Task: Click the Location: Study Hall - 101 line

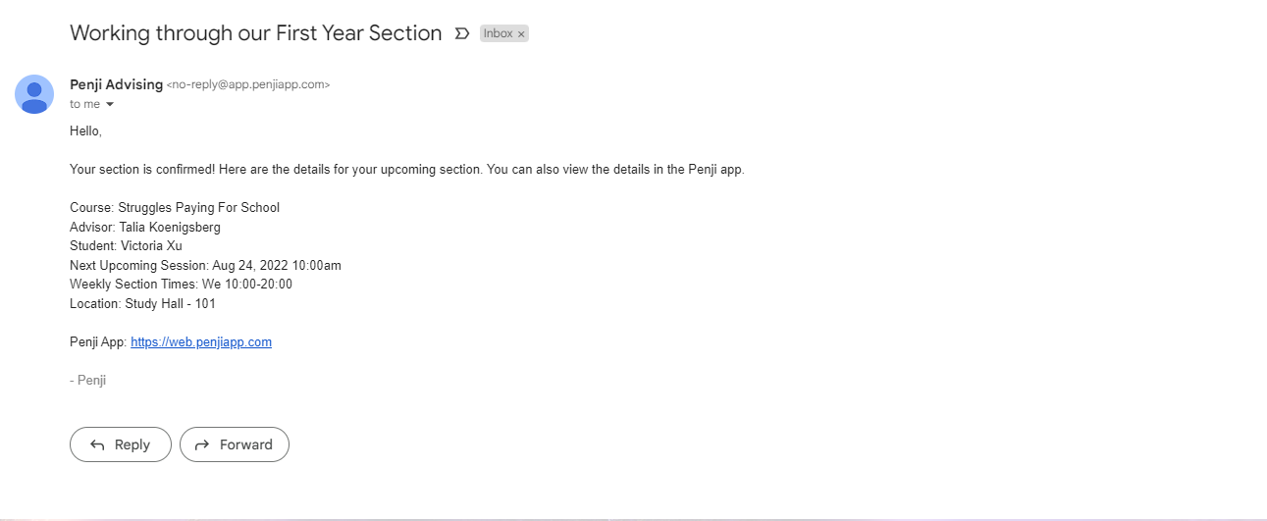Action: [142, 304]
